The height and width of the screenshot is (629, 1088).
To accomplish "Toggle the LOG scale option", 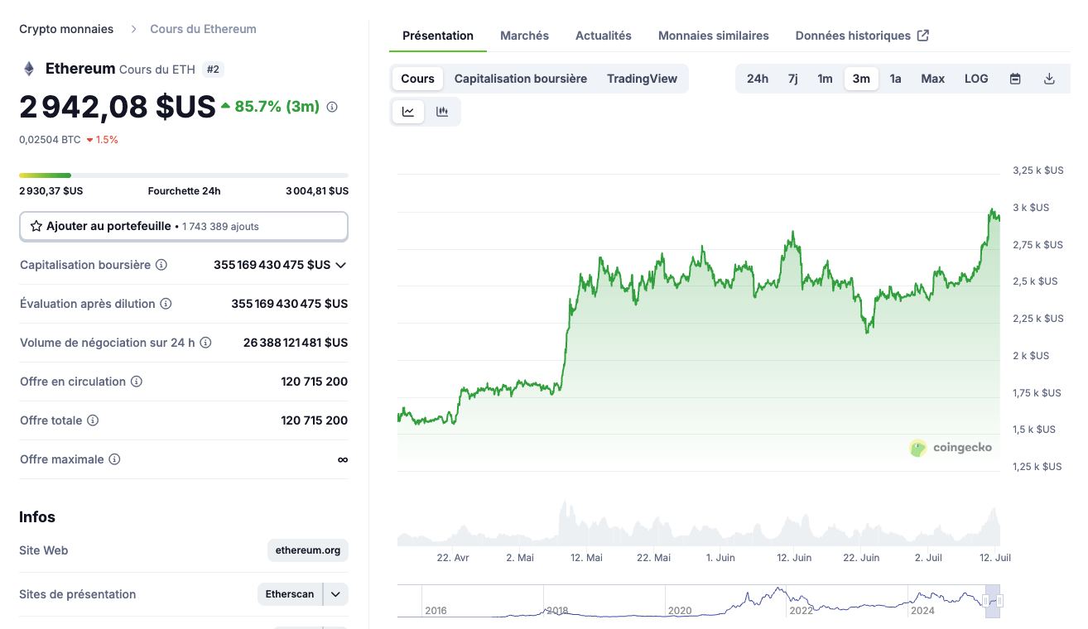I will pos(976,79).
